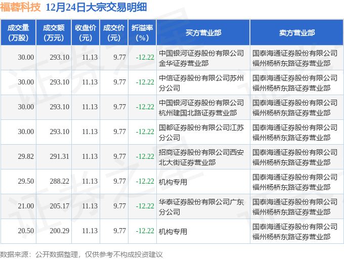Select the 卖方营业部 column header
The image size is (344, 259).
coord(297,33)
